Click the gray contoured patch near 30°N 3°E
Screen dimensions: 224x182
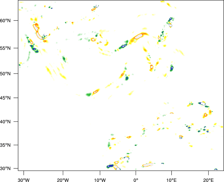[148, 165]
